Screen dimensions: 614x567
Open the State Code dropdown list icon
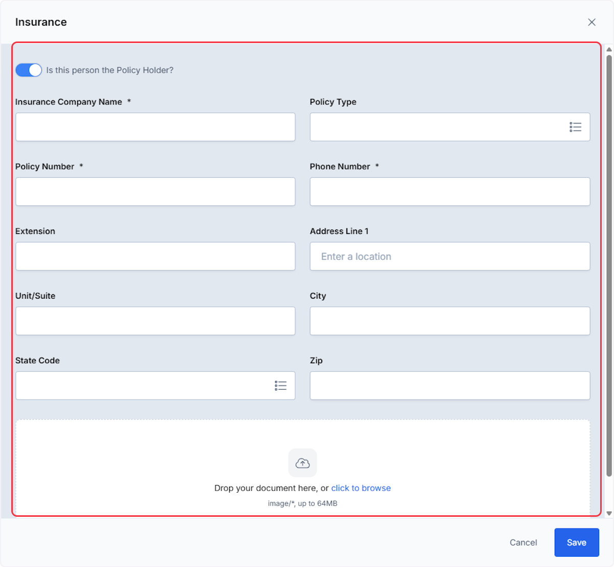pos(280,386)
